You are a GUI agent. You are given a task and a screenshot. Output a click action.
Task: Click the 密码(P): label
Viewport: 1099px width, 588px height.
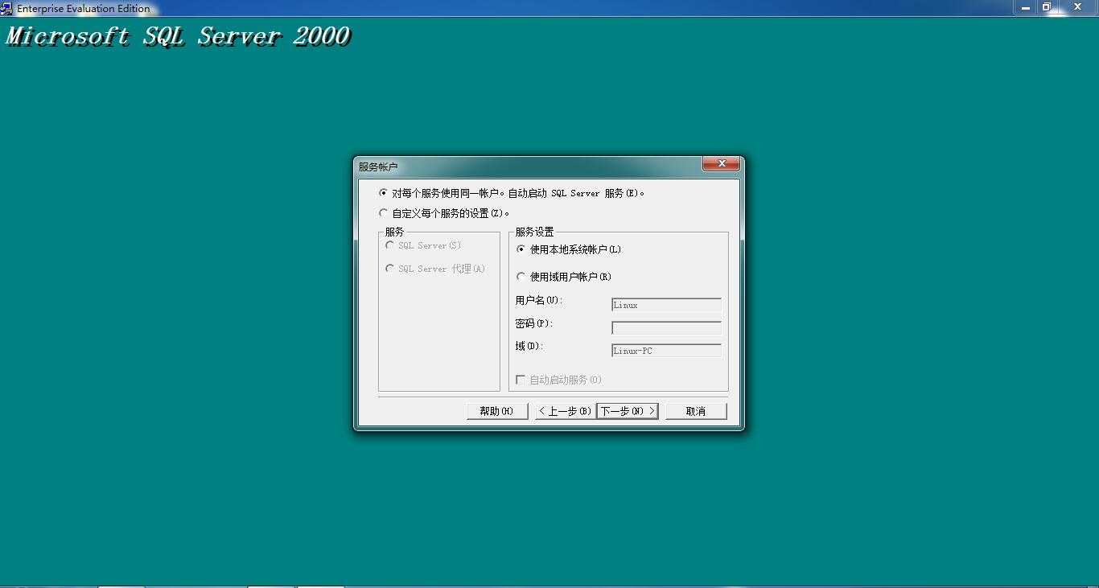534,323
